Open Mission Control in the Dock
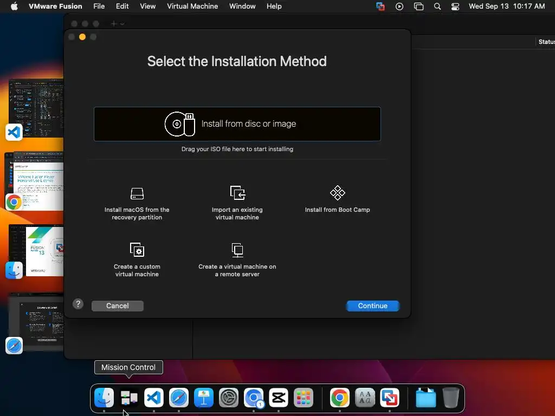 [x=129, y=398]
